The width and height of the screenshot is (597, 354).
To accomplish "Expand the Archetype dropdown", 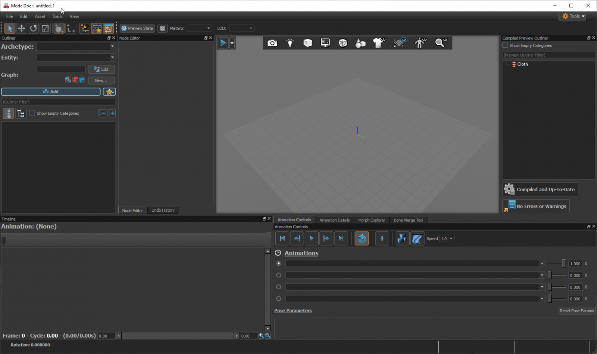I will [112, 46].
